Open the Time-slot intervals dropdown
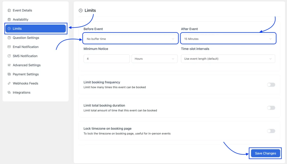The width and height of the screenshot is (287, 164). (x=228, y=59)
